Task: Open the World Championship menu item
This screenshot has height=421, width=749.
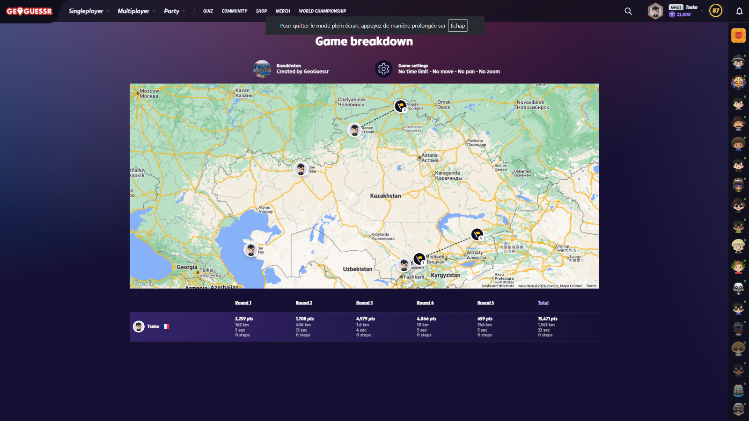Action: click(x=322, y=11)
